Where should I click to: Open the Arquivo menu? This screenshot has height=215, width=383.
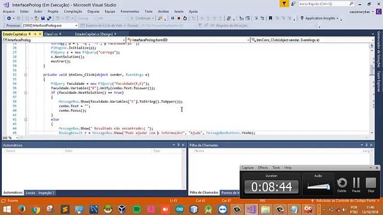8,11
